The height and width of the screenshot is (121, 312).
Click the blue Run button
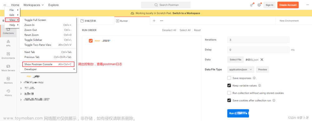(238, 113)
